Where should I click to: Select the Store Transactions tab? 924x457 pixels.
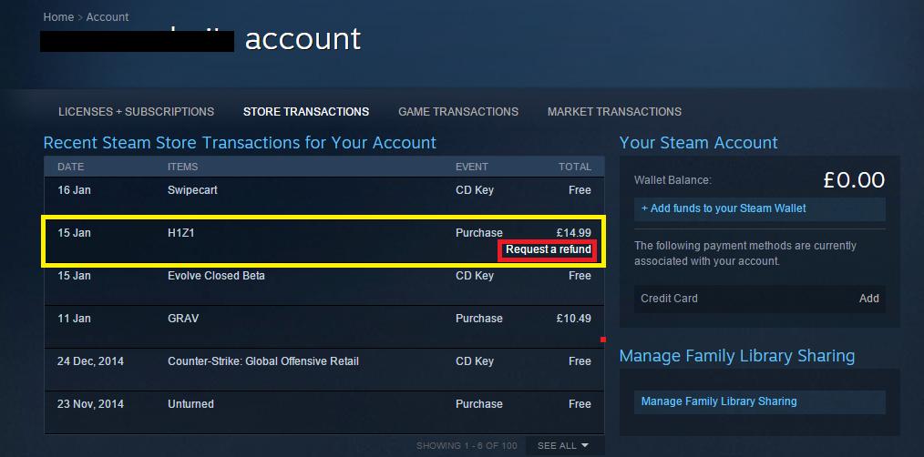coord(306,111)
